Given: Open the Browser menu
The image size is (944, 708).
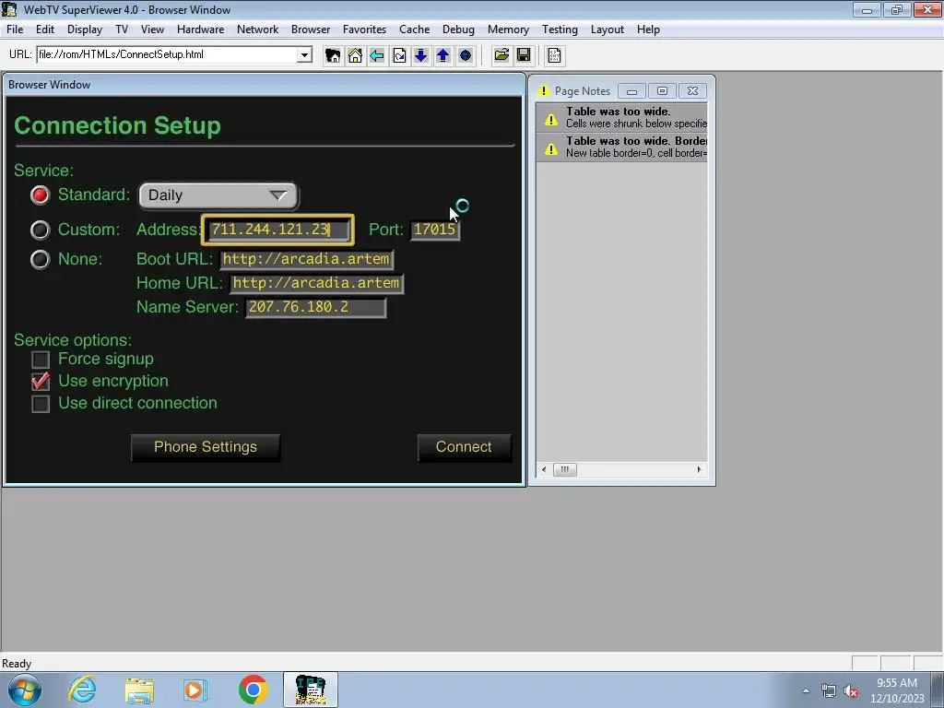Looking at the screenshot, I should point(311,29).
